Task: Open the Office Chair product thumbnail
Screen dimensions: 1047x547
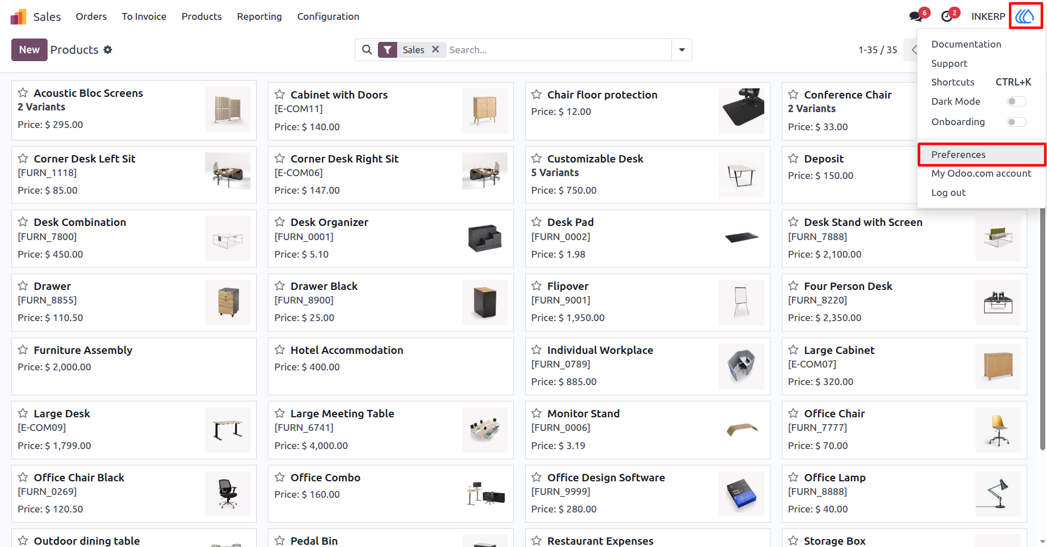Action: (998, 430)
